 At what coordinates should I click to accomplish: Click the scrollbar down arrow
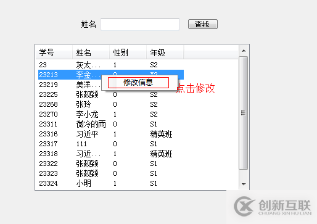244,185
